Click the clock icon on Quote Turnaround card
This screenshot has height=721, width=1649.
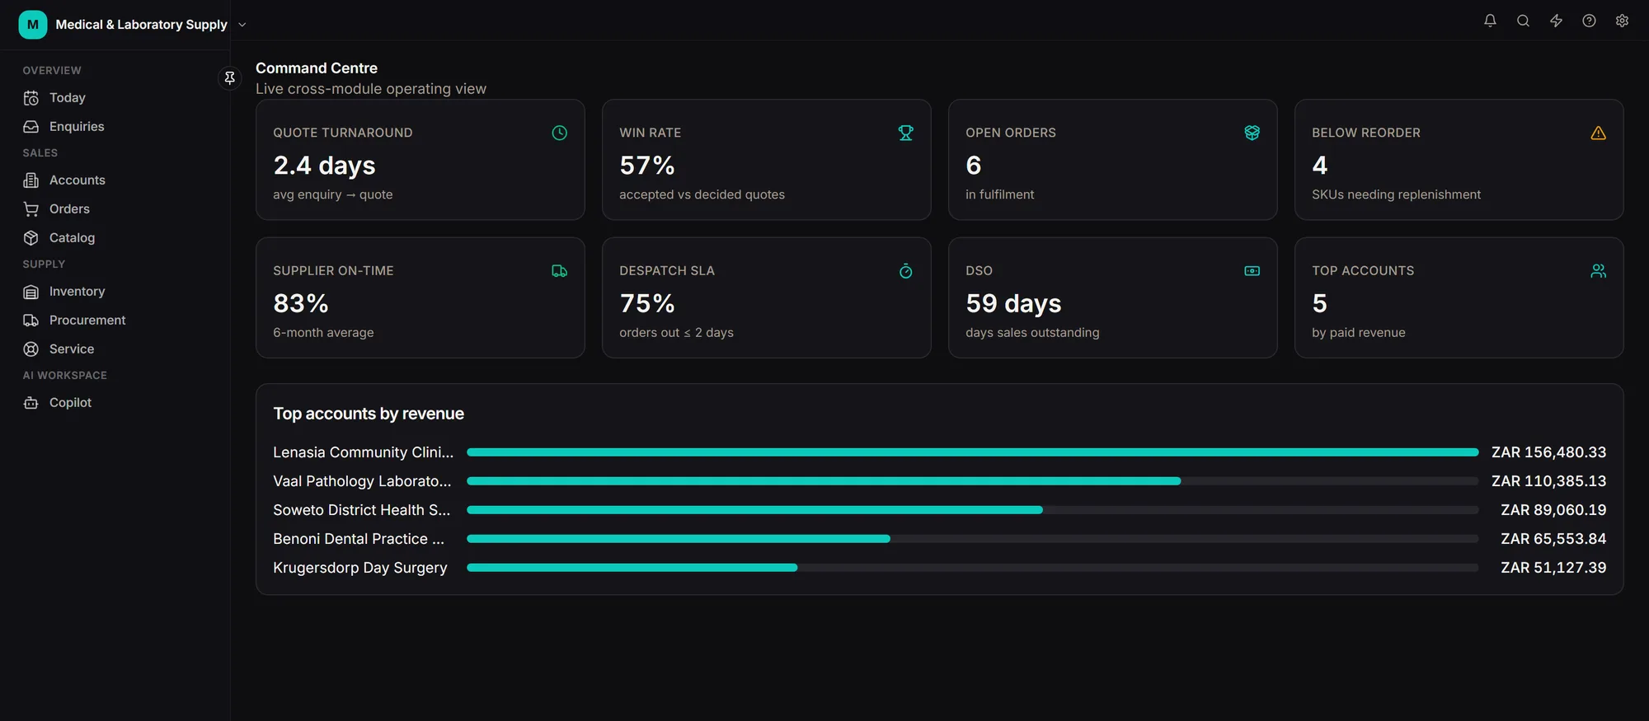point(559,133)
